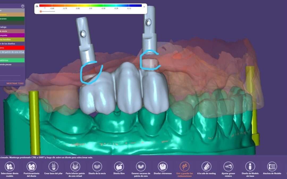287x179 pixels.
Task: Toggle 'del patrón de cera virtual' layer
Action: pyautogui.click(x=12, y=52)
